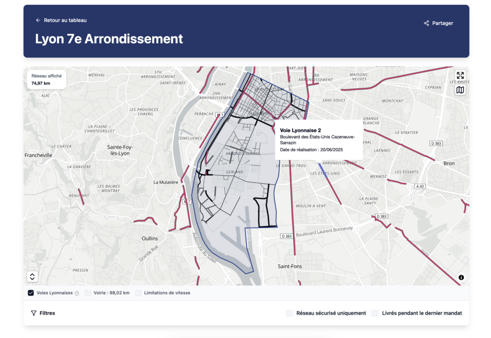
Task: Open the basemap style switcher icon
Action: click(460, 90)
